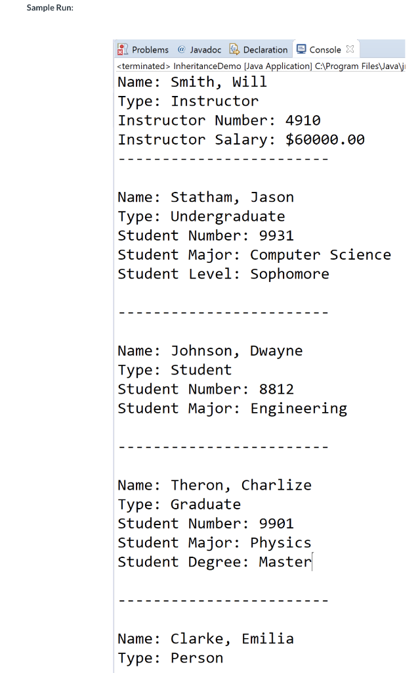Image resolution: width=420 pixels, height=673 pixels.
Task: Click the 'Name: Theron, Charlize' line
Action: (215, 485)
